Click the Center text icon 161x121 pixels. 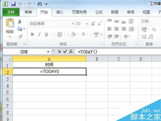point(117,29)
